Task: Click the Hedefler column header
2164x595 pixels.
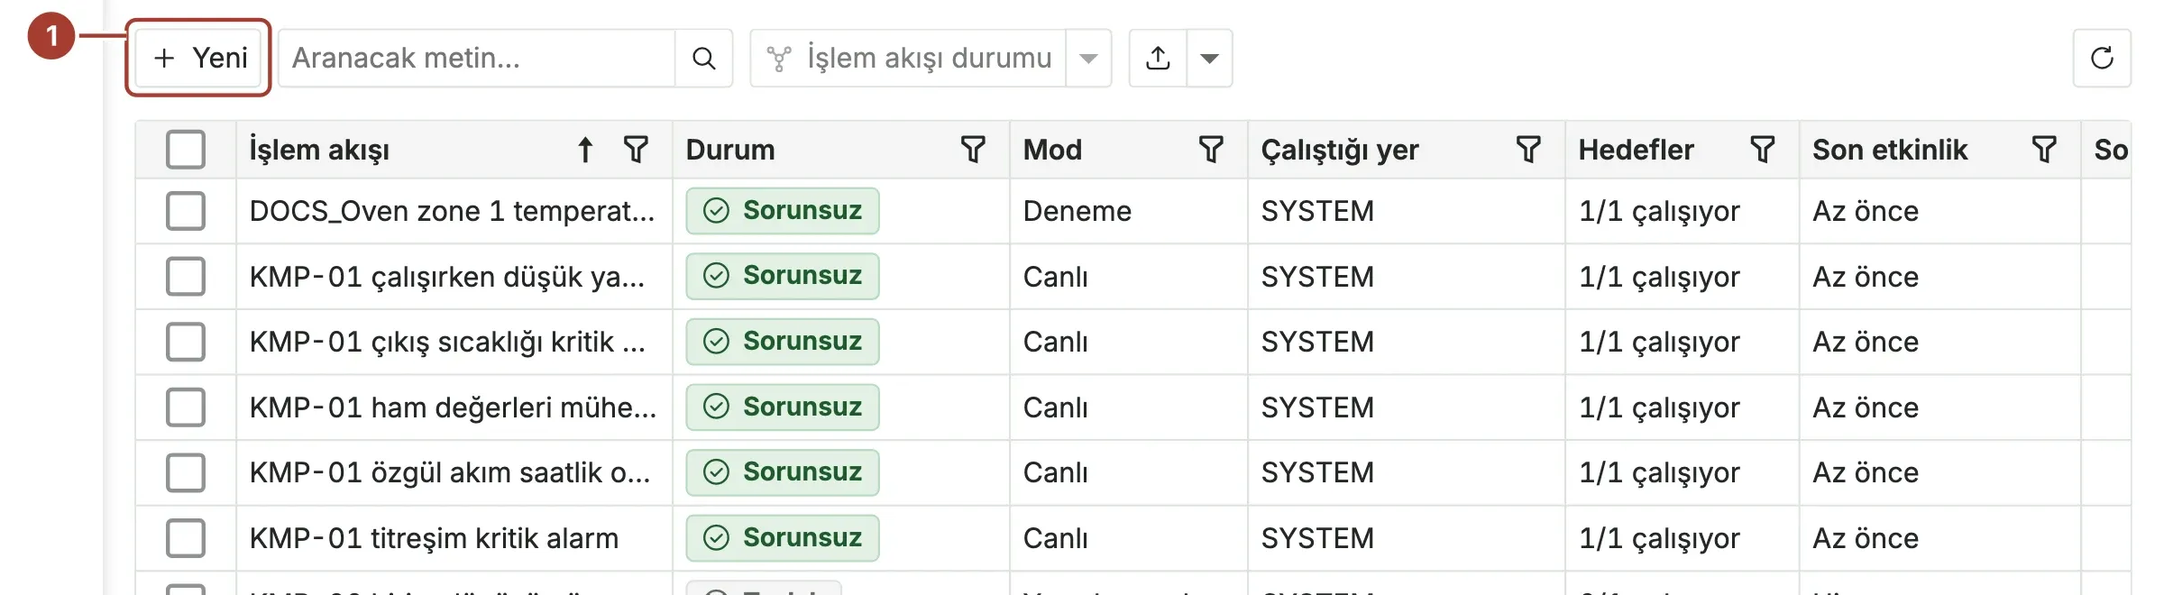Action: tap(1637, 150)
